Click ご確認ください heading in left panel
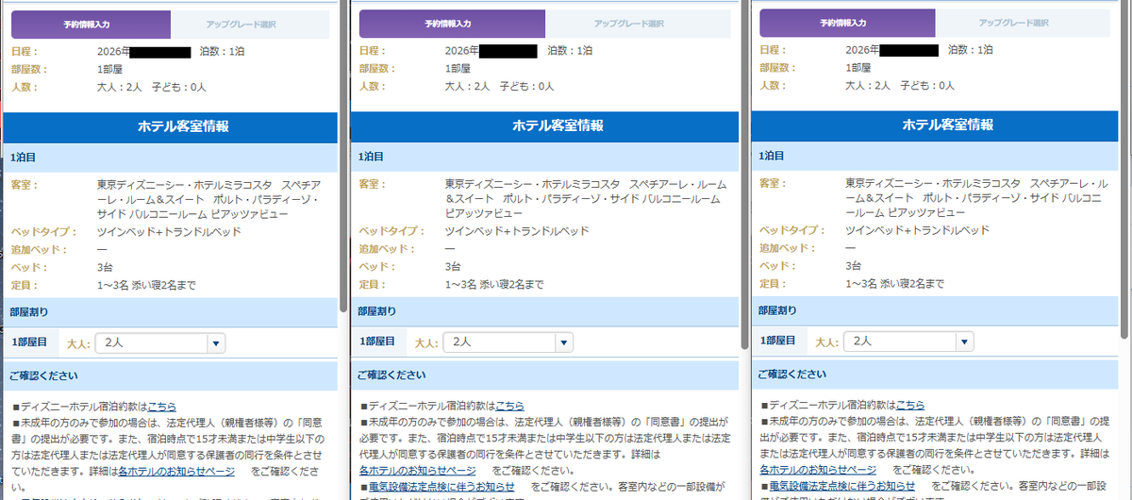The width and height of the screenshot is (1132, 500). pos(170,375)
